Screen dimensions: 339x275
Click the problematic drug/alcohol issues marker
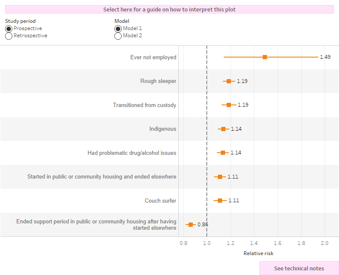coord(223,153)
